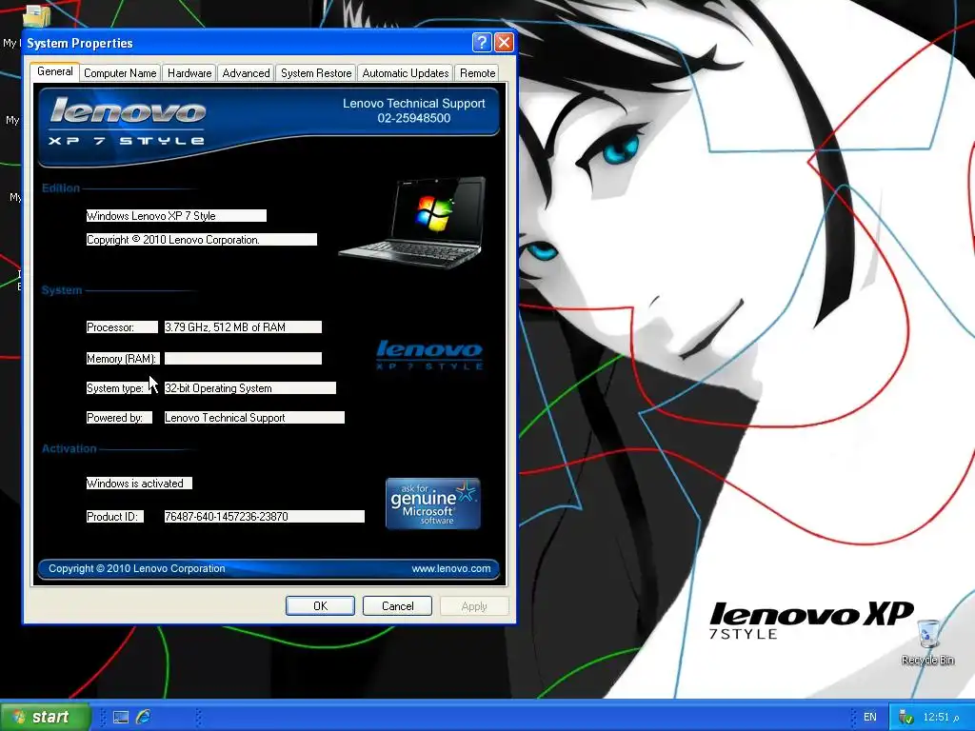Click the 'Processor:' label
This screenshot has height=731, width=975.
(x=122, y=327)
